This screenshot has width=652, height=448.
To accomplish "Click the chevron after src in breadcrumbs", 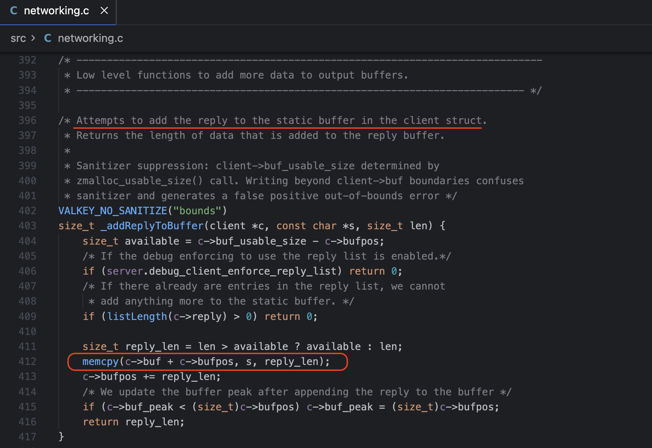I will pyautogui.click(x=33, y=38).
